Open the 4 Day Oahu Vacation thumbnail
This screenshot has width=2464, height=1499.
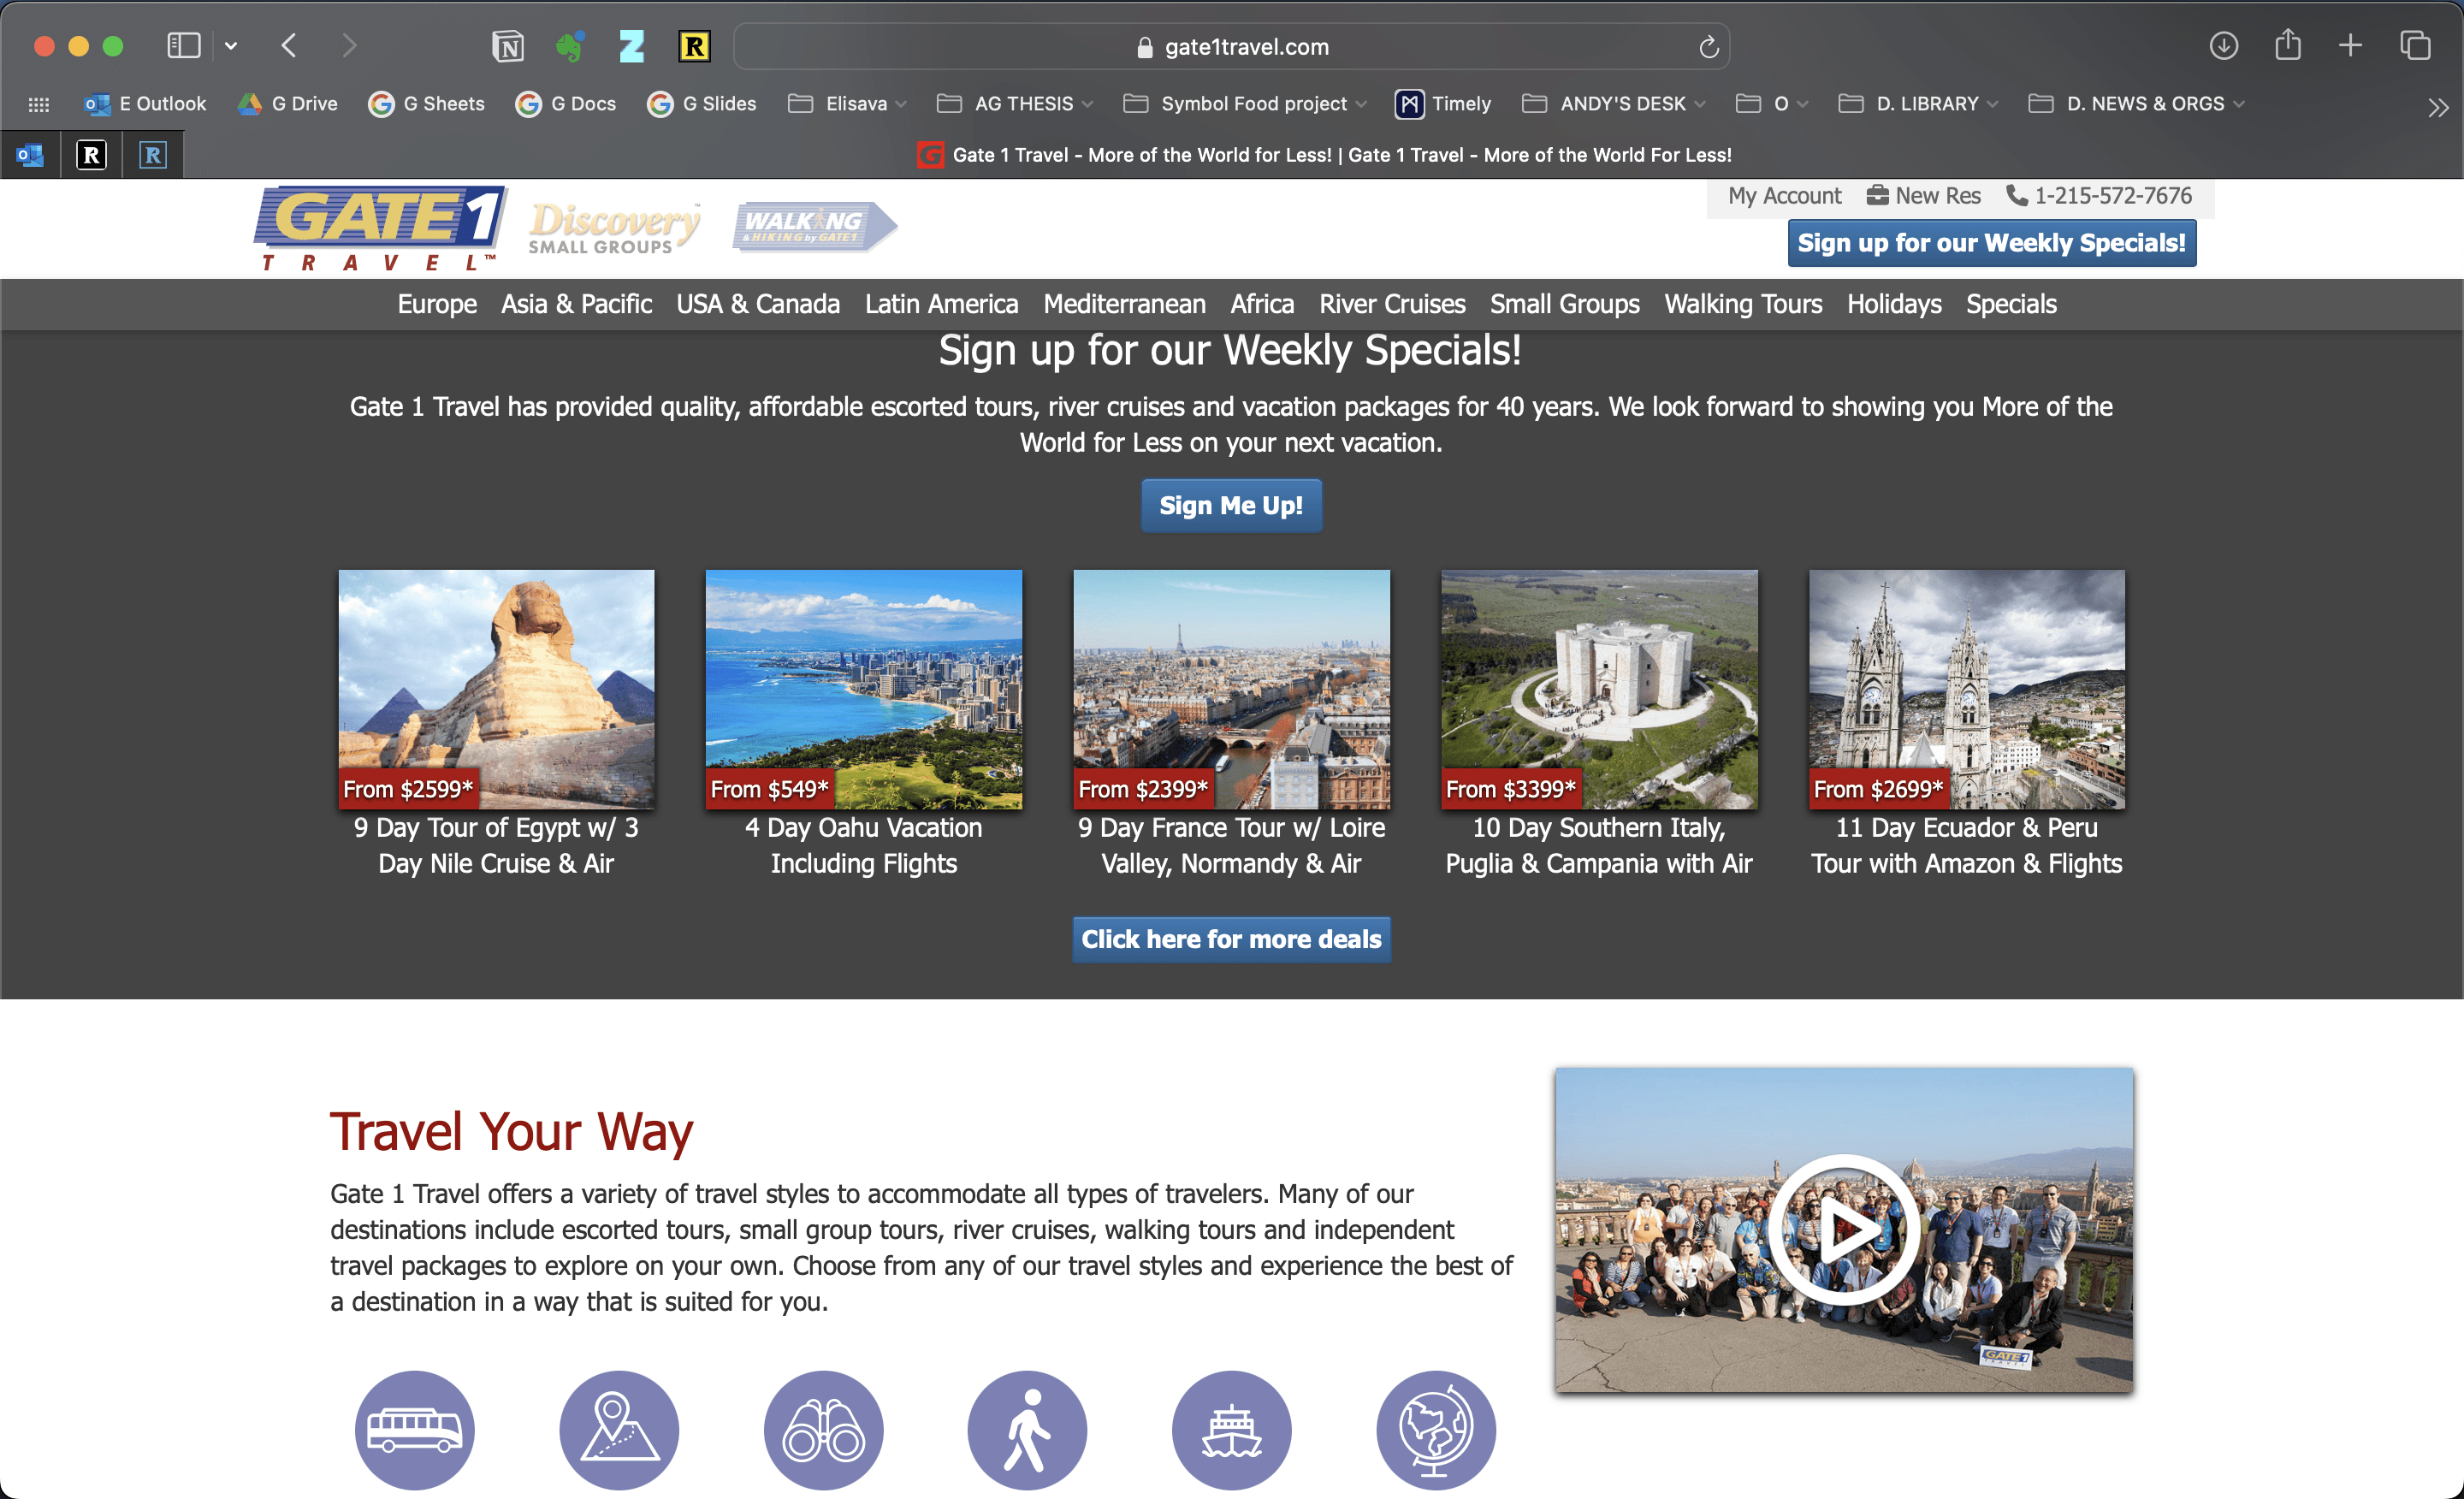click(x=864, y=689)
